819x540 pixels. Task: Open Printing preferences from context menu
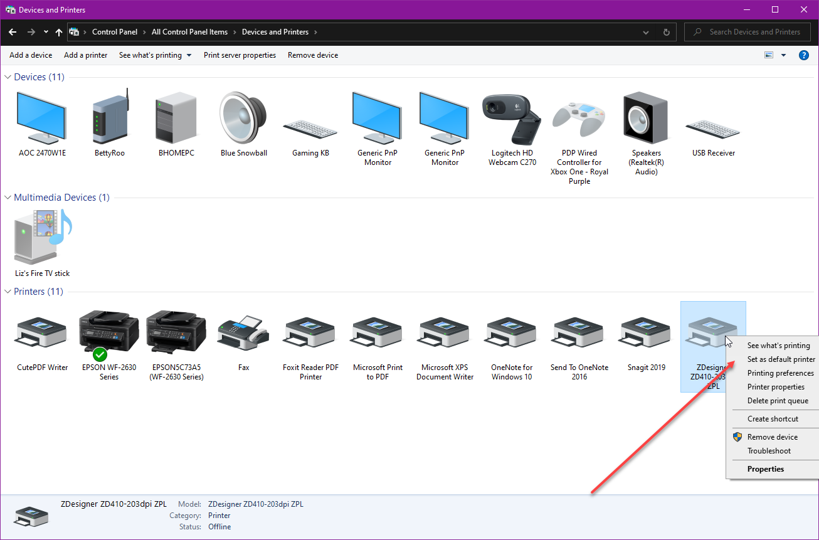(x=781, y=373)
